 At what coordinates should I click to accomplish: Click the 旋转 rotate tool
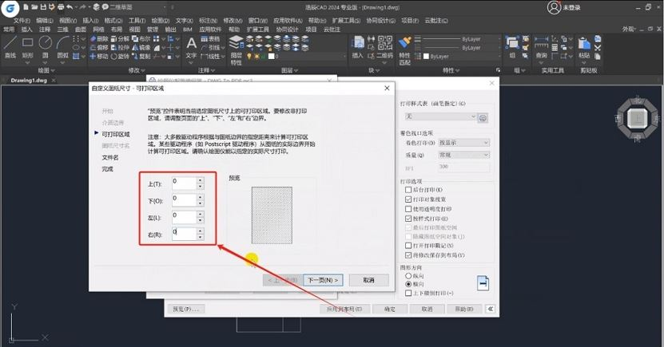120,56
